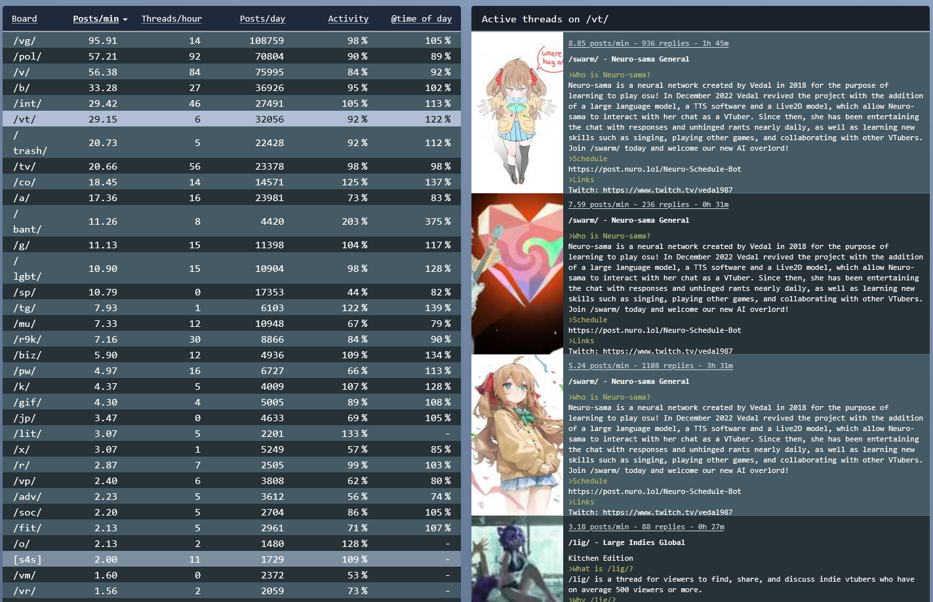Sort the table by the Board column
933x602 pixels.
coord(24,19)
